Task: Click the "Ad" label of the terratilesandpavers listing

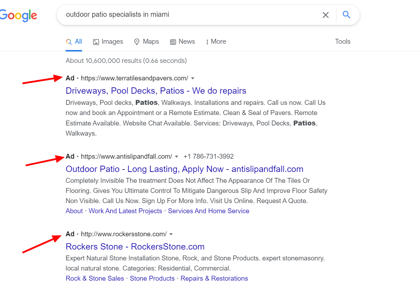Action: point(70,78)
